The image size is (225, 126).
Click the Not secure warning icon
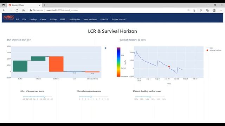coord(31,10)
